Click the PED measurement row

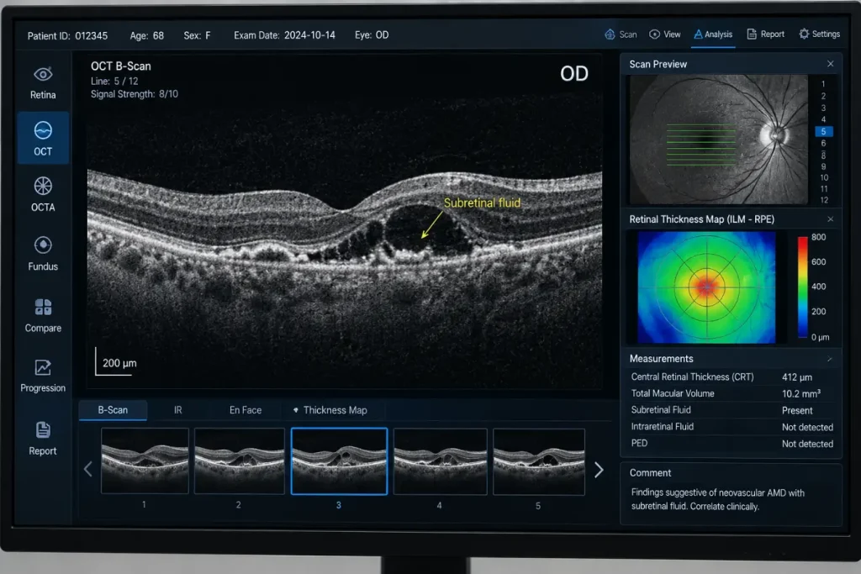[732, 444]
